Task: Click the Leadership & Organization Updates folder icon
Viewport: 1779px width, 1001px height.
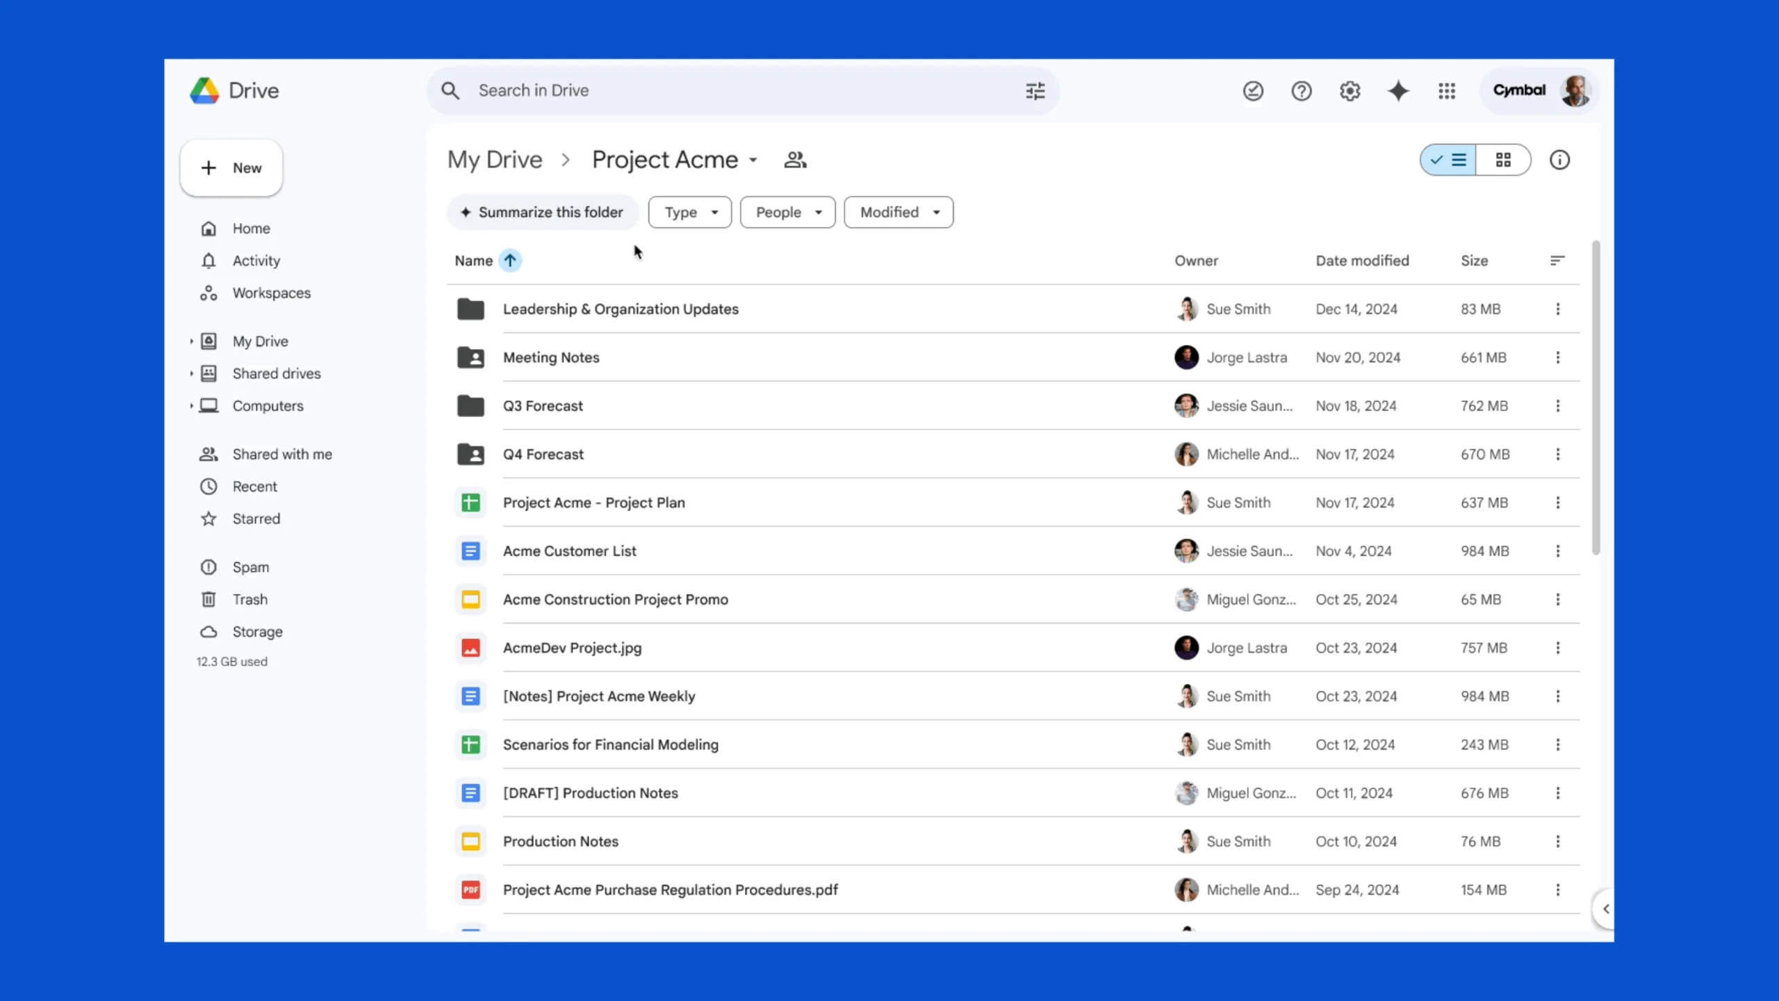Action: pyautogui.click(x=470, y=309)
